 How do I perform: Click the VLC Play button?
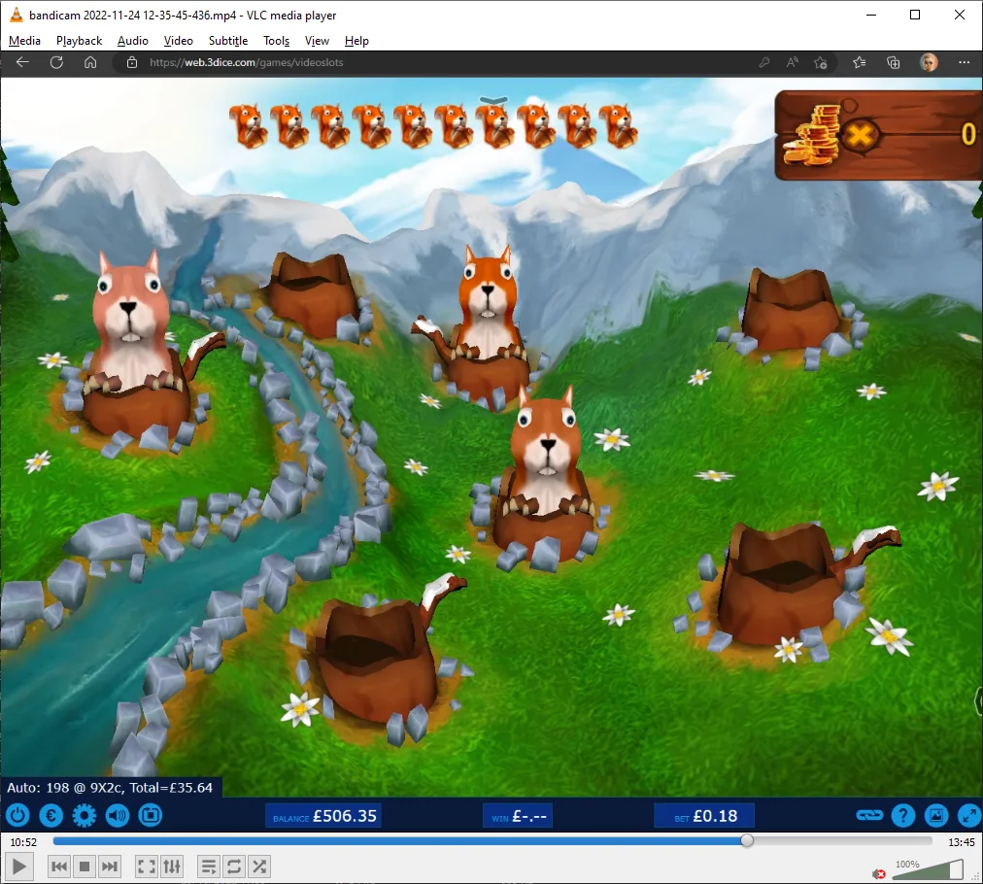pos(18,867)
